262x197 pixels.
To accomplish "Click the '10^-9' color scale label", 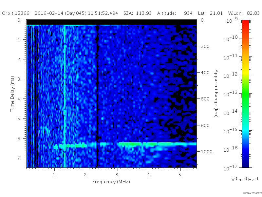I will 232,20.
